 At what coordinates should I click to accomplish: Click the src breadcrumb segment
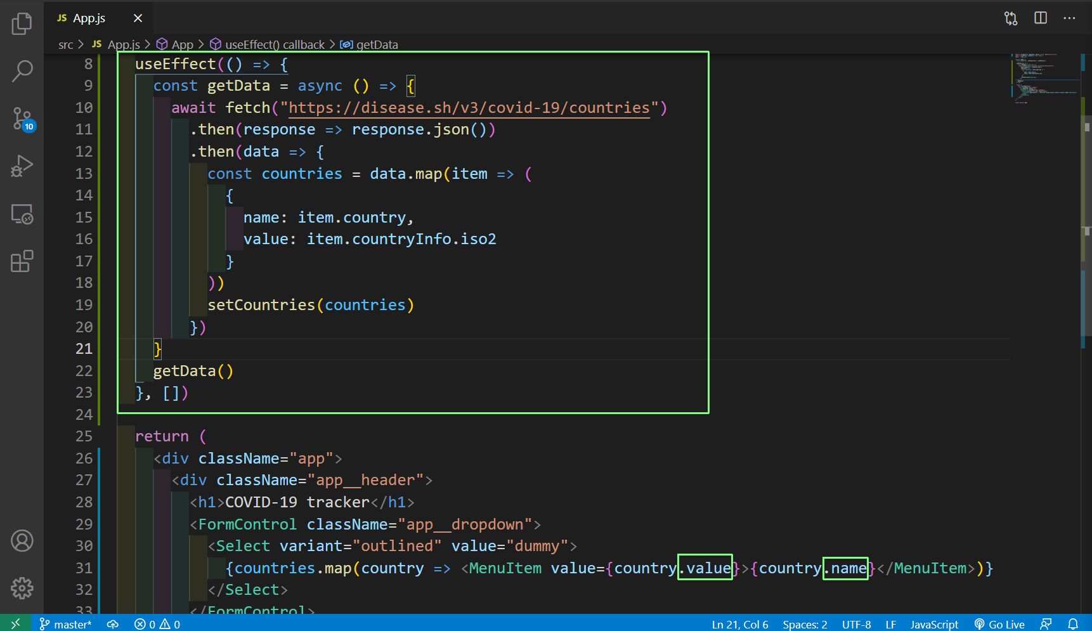click(x=65, y=44)
